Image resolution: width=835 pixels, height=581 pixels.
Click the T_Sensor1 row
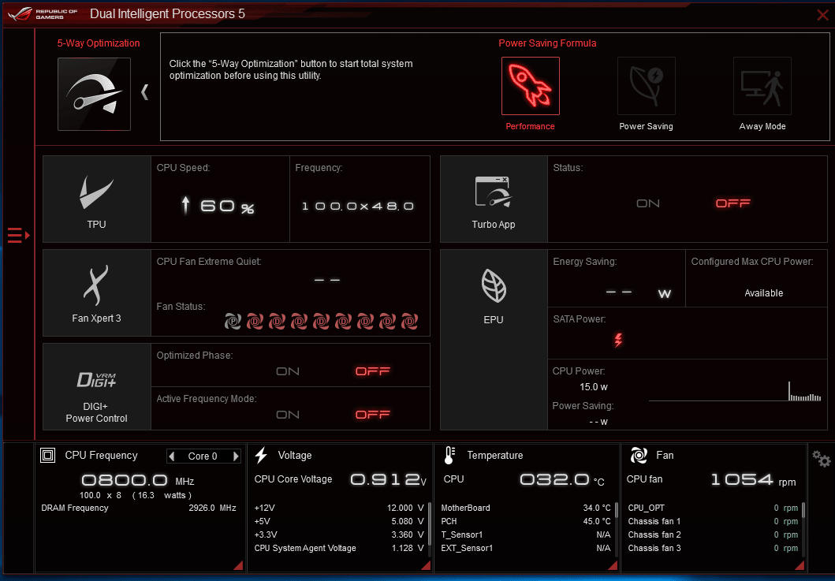[x=526, y=534]
